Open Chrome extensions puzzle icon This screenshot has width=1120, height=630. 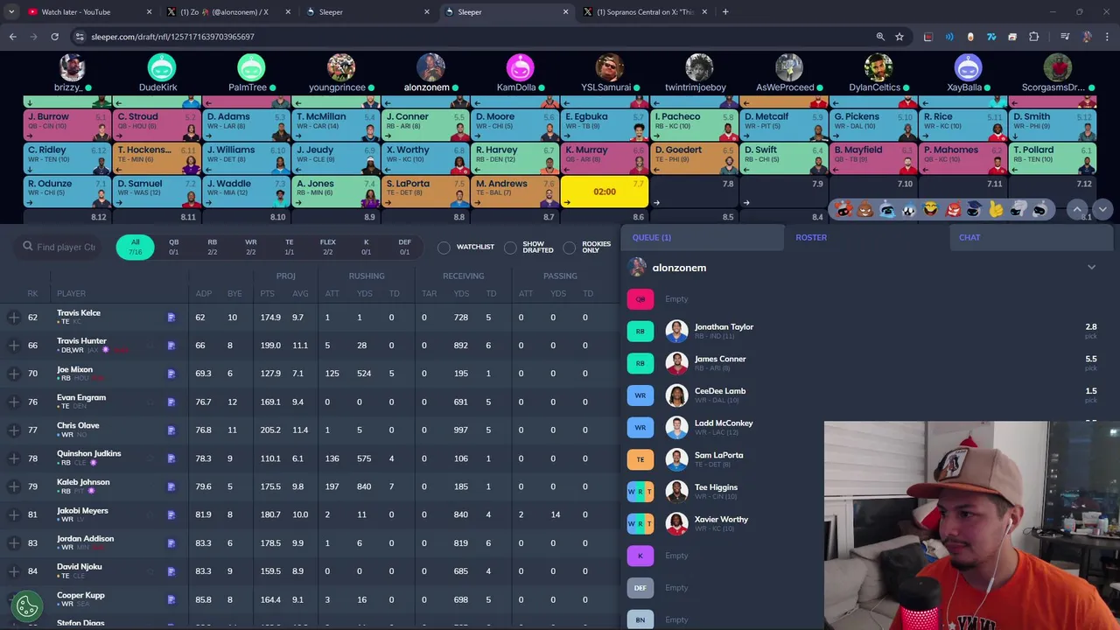pyautogui.click(x=1034, y=37)
